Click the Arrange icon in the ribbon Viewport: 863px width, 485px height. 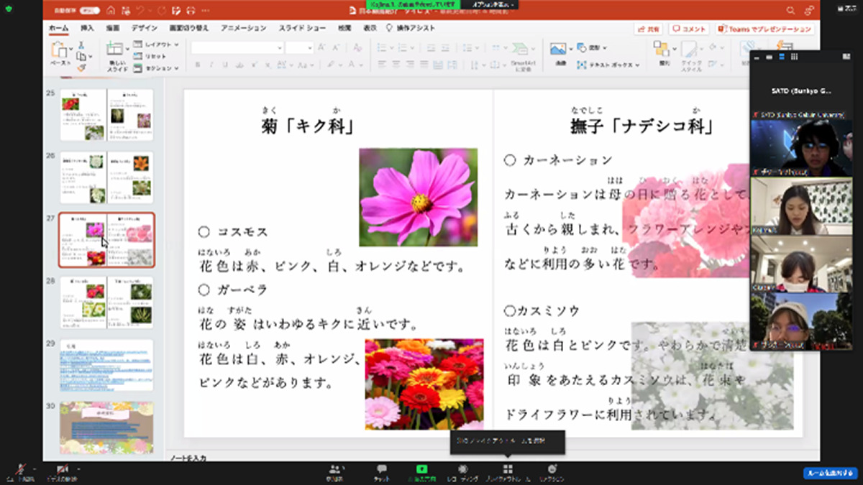(660, 49)
